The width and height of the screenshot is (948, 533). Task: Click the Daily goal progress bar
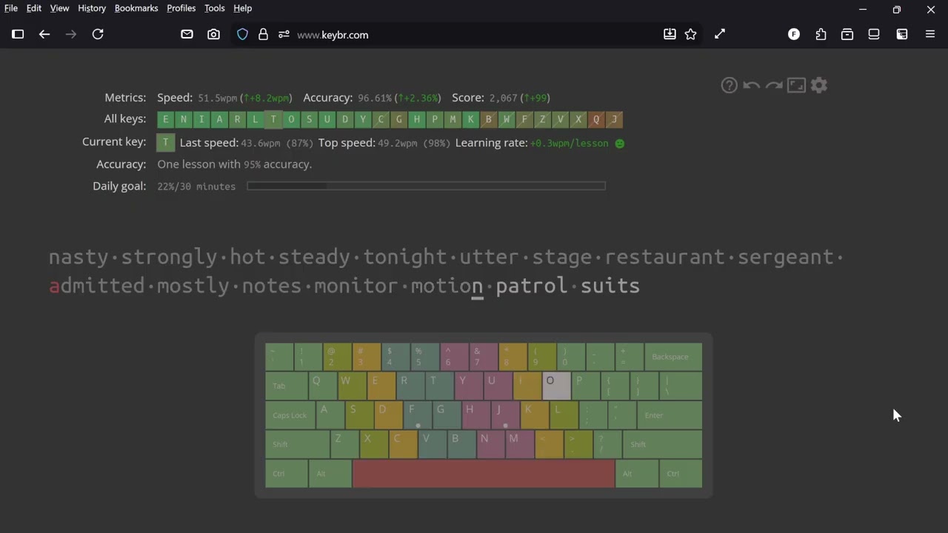click(x=426, y=186)
